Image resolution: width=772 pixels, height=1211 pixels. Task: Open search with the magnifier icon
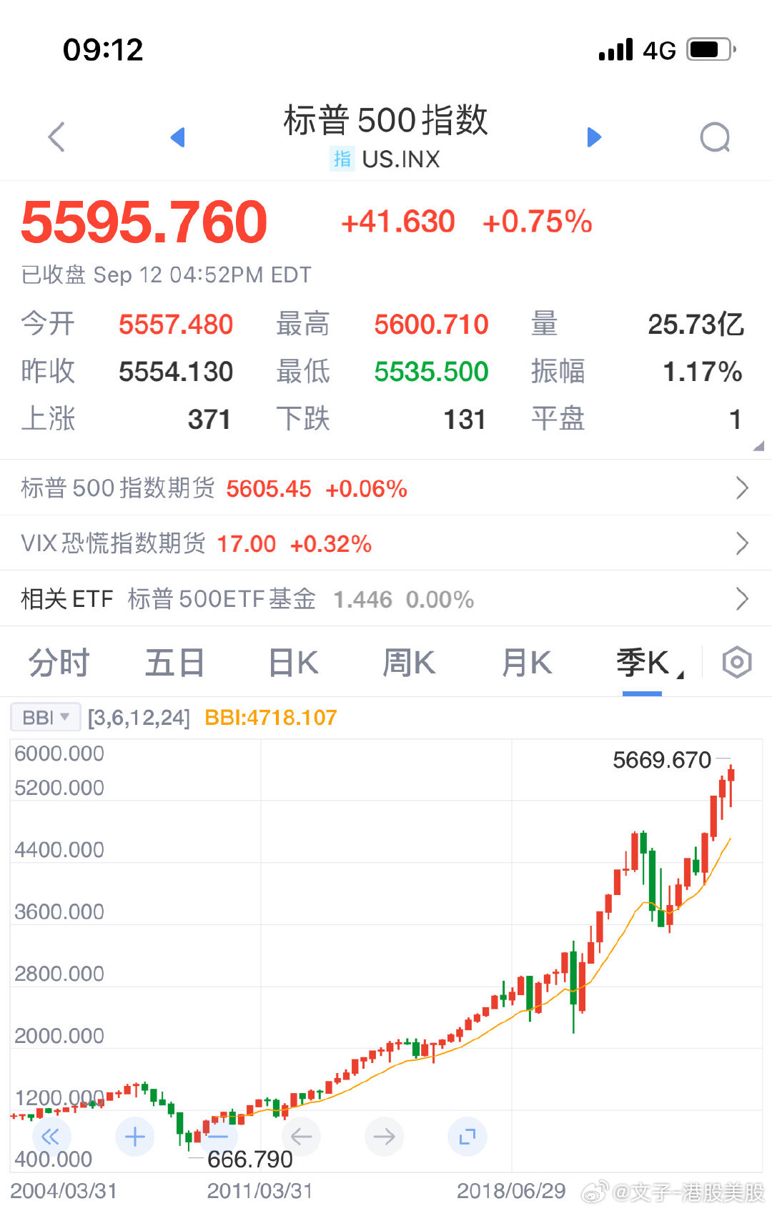coord(716,137)
